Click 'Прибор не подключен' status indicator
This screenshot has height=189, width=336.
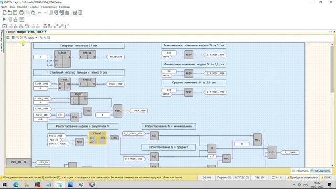click(302, 177)
